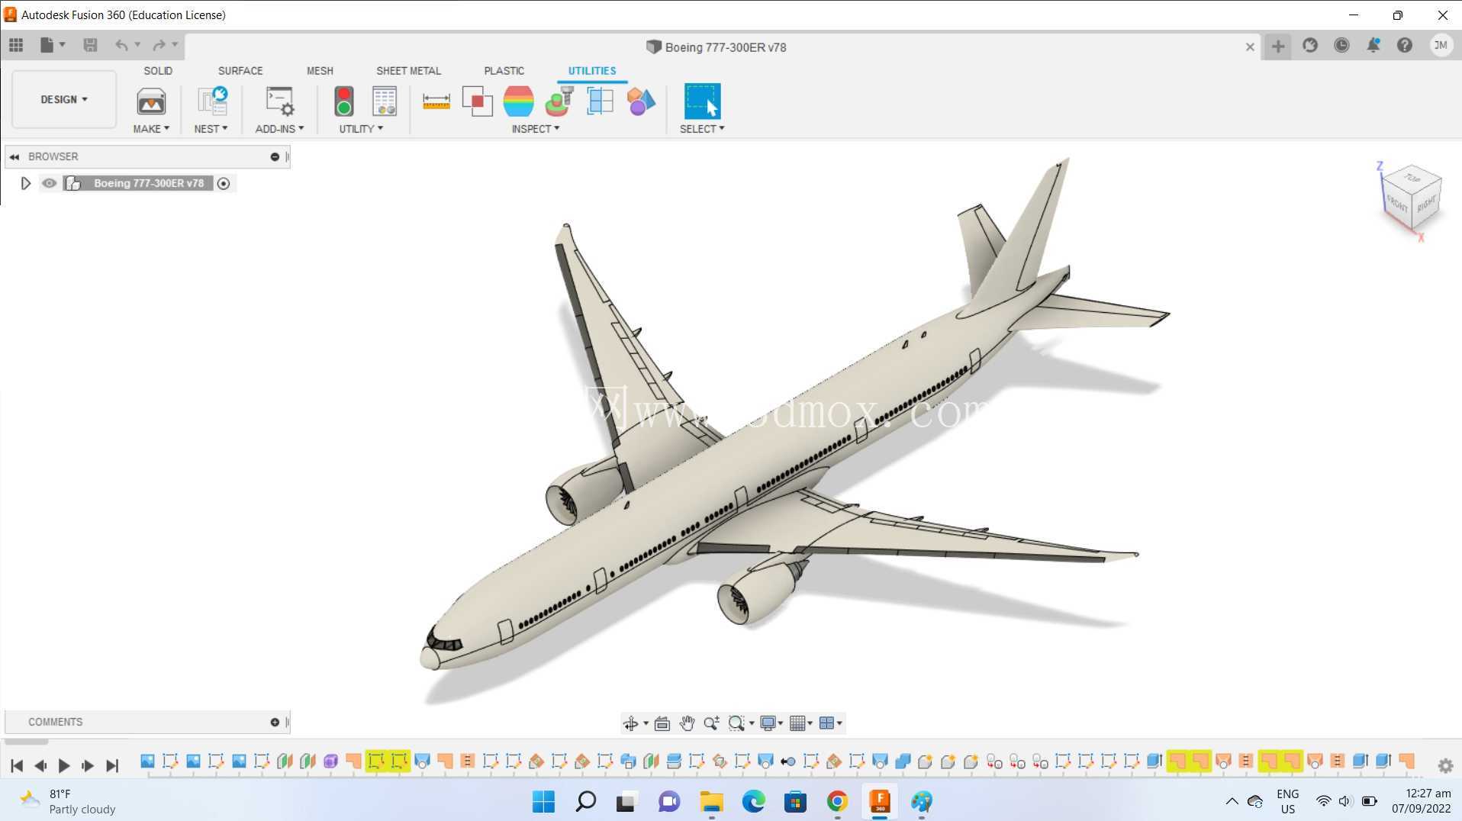Open the MAKE dropdown menu
Image resolution: width=1462 pixels, height=821 pixels.
pos(151,129)
